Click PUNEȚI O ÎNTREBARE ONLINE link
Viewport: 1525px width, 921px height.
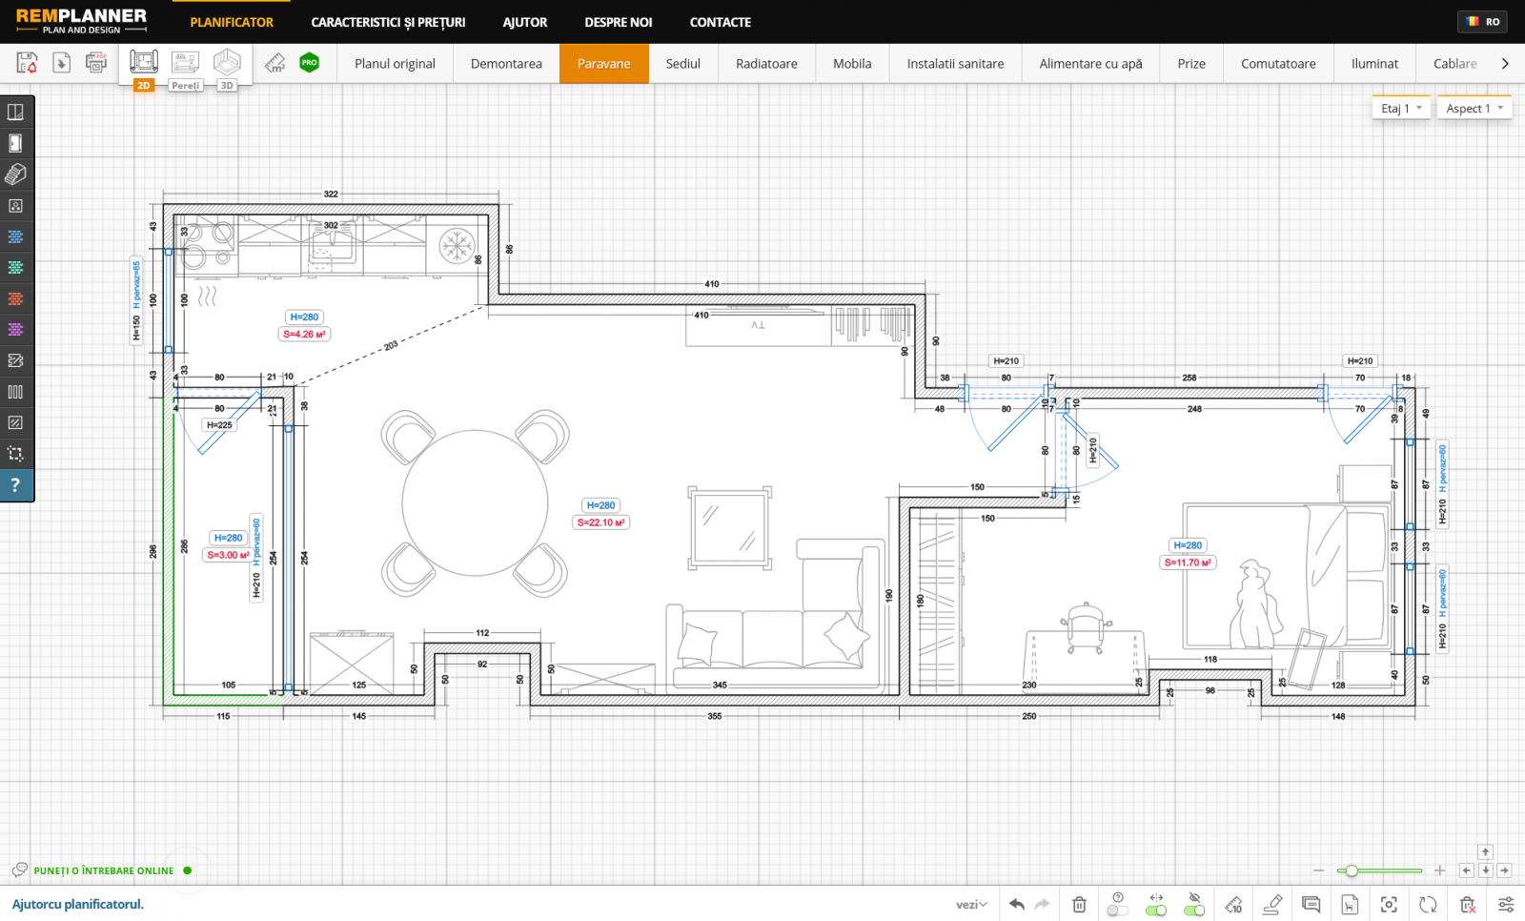coord(104,870)
